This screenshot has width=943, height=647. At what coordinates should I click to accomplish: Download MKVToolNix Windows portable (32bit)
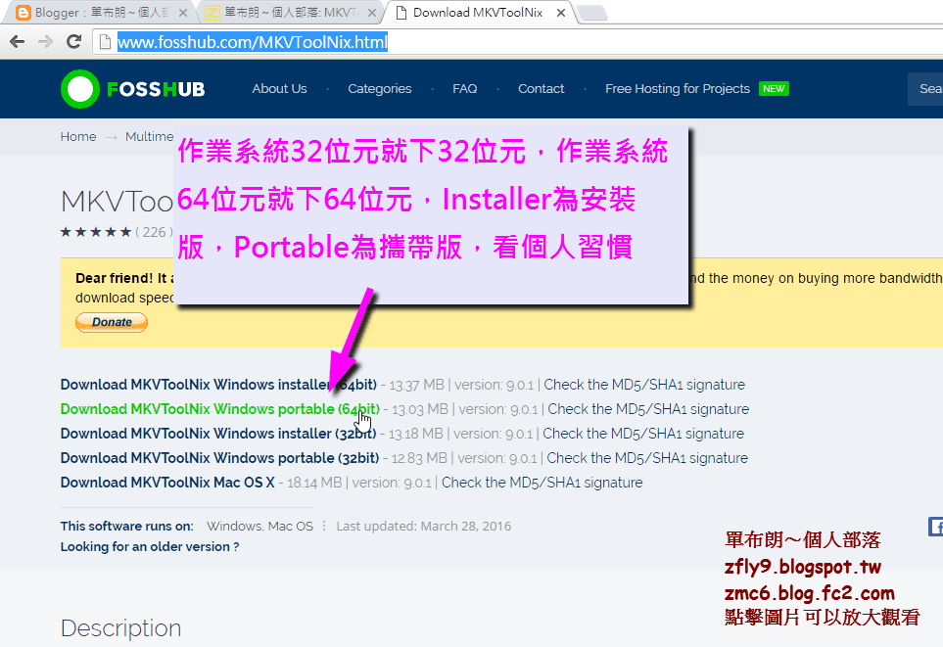[x=219, y=458]
